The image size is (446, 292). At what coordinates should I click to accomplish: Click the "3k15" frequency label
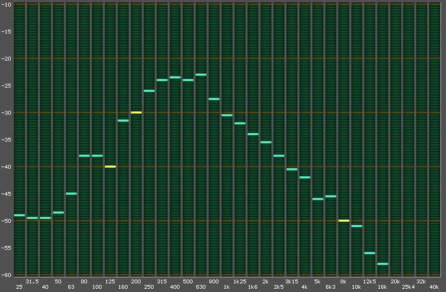[292, 282]
